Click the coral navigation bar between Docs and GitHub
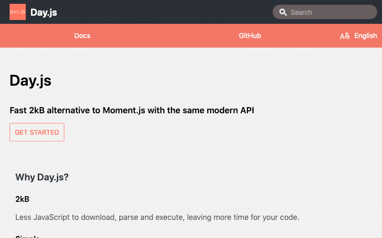The image size is (382, 238). pos(165,36)
